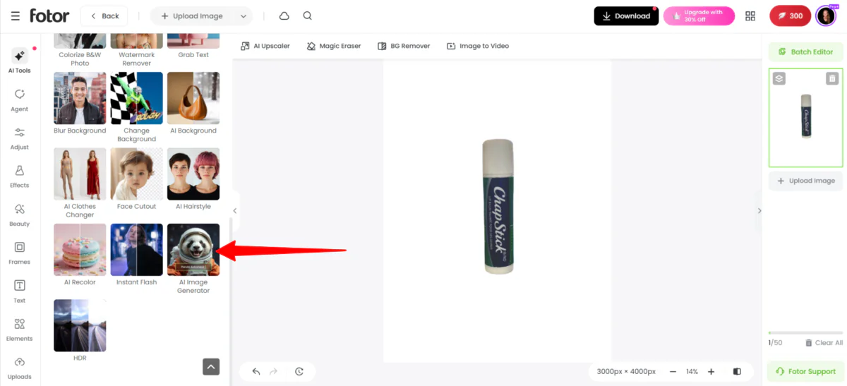Image resolution: width=847 pixels, height=386 pixels.
Task: Select the Grab Text tool
Action: tap(193, 45)
